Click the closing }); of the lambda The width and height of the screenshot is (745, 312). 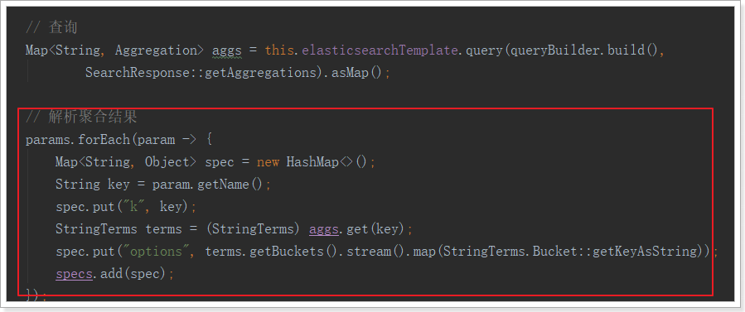click(36, 295)
